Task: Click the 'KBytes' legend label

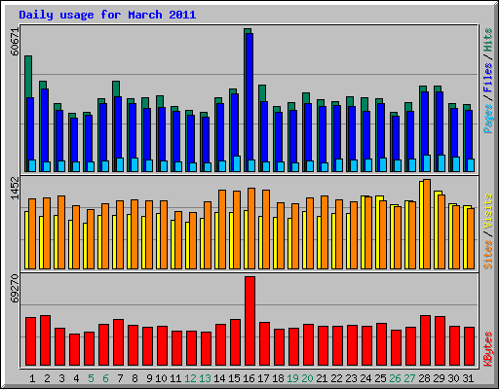Action: point(487,349)
